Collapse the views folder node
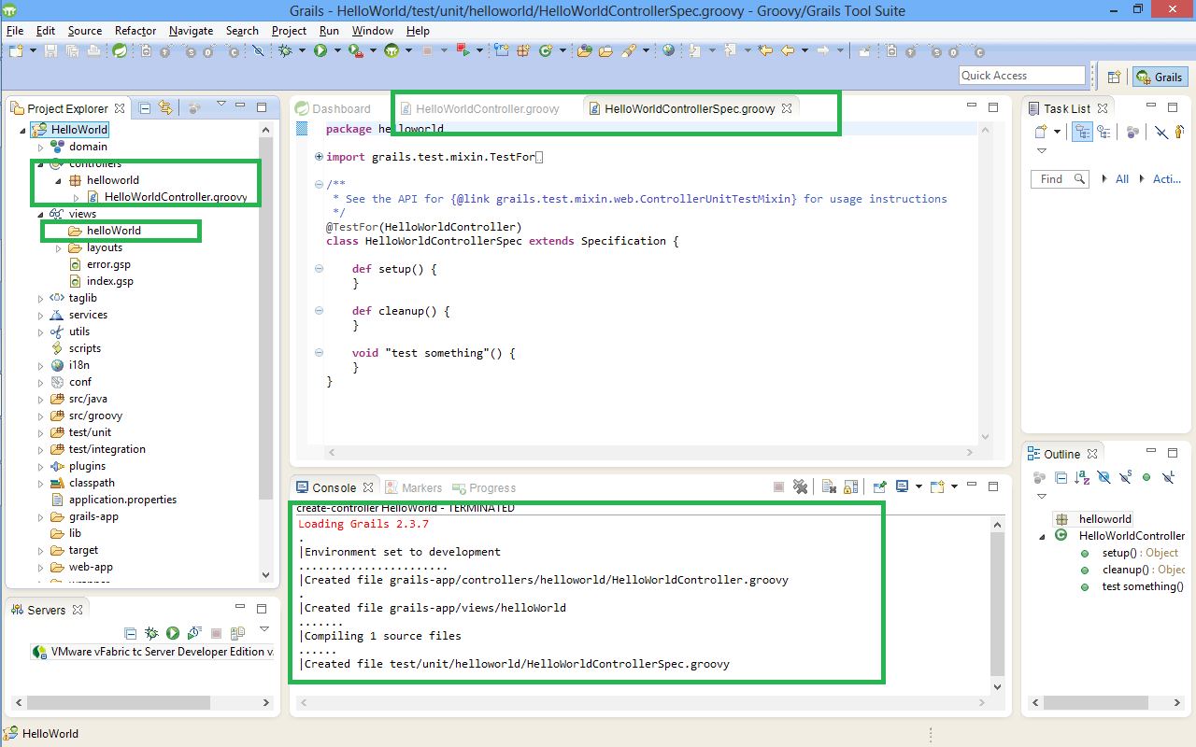Viewport: 1196px width, 747px height. pyautogui.click(x=40, y=214)
